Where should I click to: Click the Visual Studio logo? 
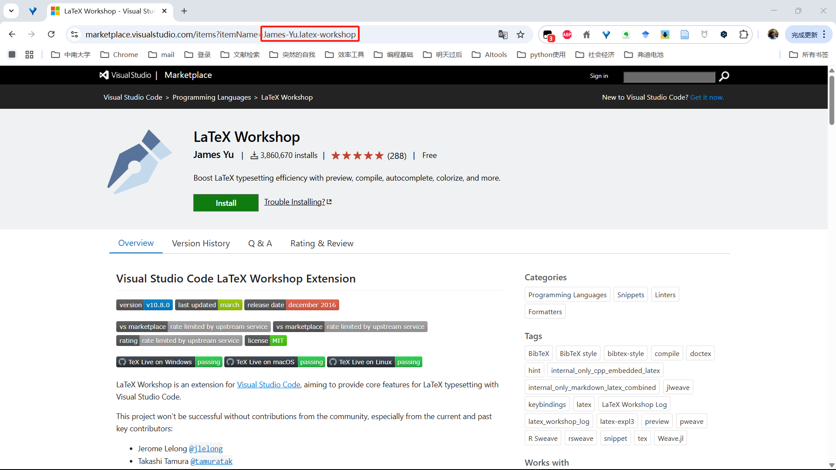tap(125, 75)
